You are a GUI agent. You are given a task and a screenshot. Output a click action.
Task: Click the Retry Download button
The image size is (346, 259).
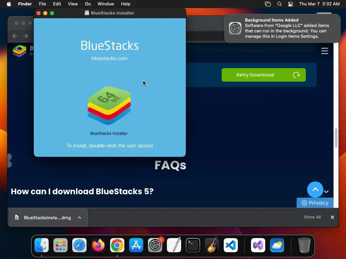(264, 75)
